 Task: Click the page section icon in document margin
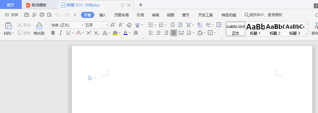tap(90, 78)
